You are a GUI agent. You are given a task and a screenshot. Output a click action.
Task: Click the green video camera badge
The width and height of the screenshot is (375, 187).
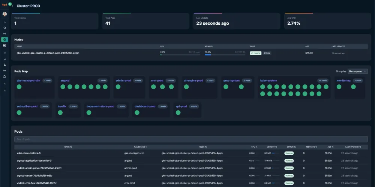pyautogui.click(x=10, y=4)
